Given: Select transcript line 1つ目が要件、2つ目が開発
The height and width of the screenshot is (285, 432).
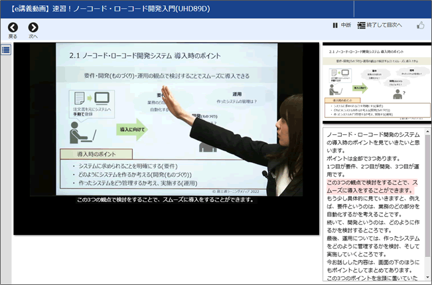Looking at the screenshot, I should 373,171.
